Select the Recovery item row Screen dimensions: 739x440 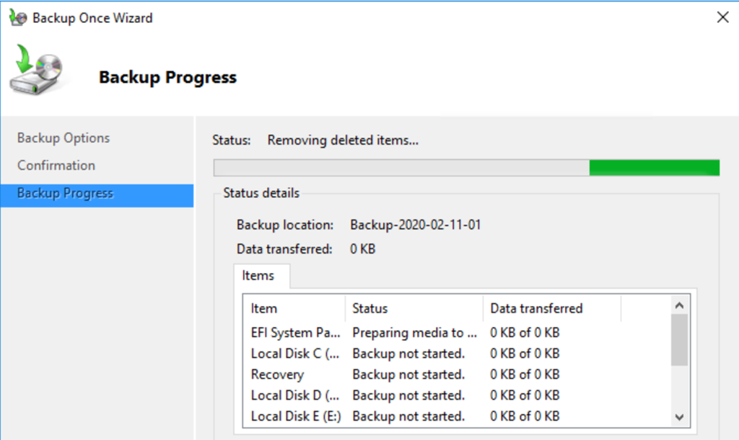coord(277,374)
